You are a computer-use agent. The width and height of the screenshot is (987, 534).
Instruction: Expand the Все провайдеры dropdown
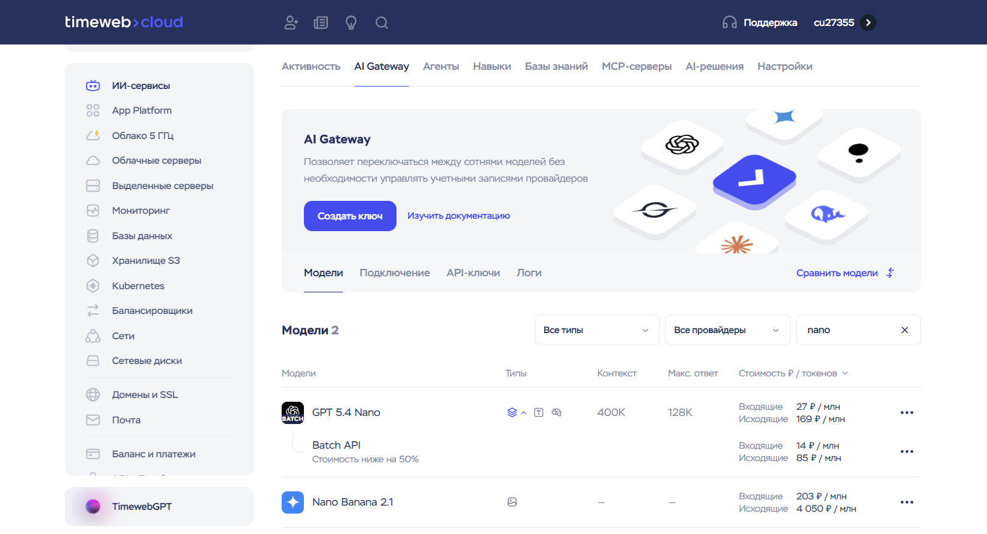tap(728, 330)
